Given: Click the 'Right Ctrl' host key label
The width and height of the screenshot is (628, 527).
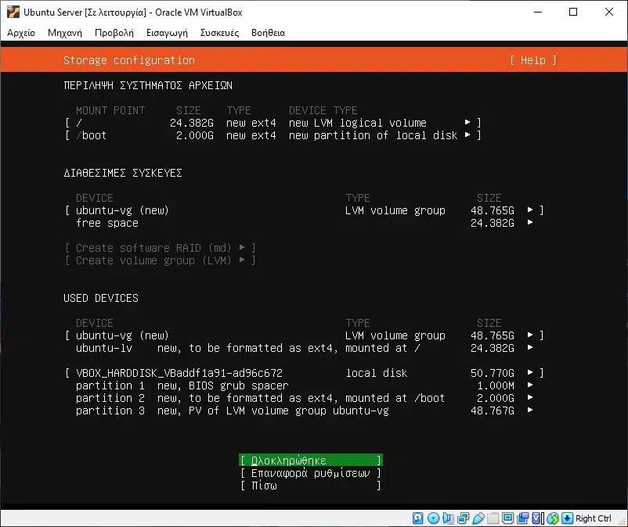Looking at the screenshot, I should tap(594, 518).
